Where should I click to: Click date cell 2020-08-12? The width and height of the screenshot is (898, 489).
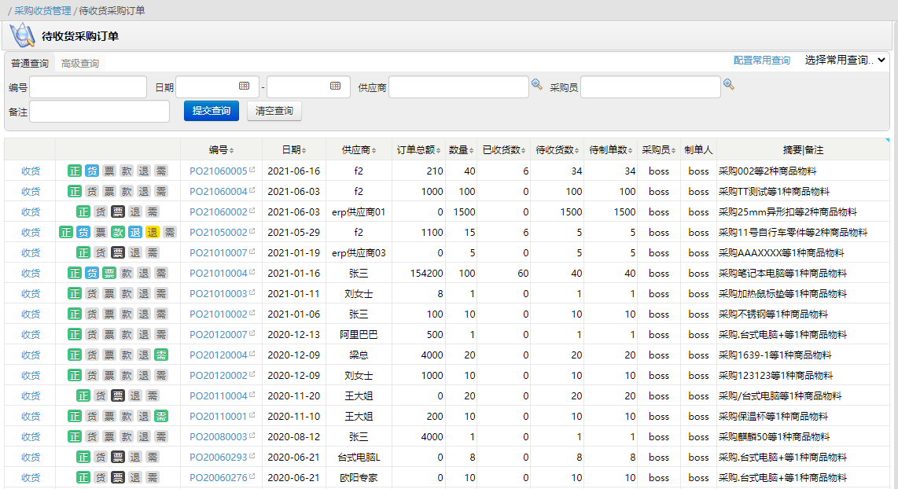294,437
